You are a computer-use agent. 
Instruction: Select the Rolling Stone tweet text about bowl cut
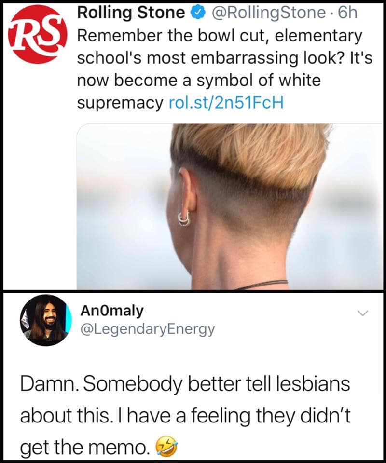[x=224, y=69]
